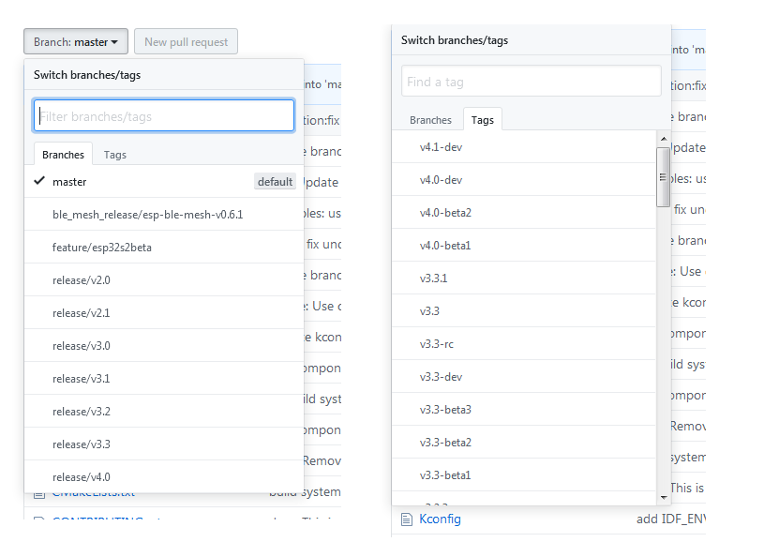Click the tags list scrollbar up arrow
This screenshot has width=764, height=557.
[663, 139]
